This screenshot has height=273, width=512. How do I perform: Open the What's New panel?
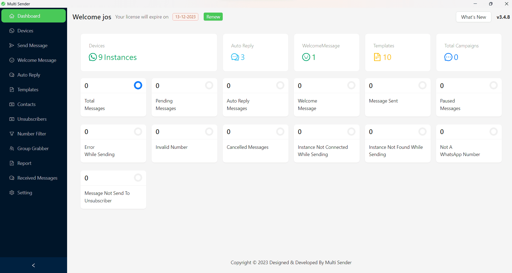(x=473, y=17)
